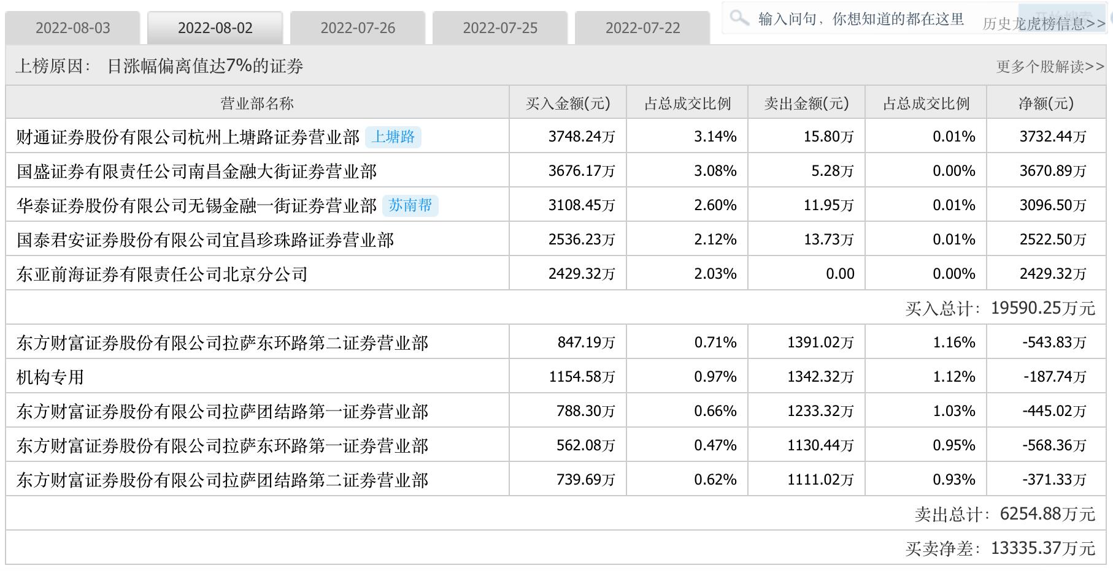The height and width of the screenshot is (571, 1113).
Task: View the 2022-07-22 date tab
Action: click(642, 28)
